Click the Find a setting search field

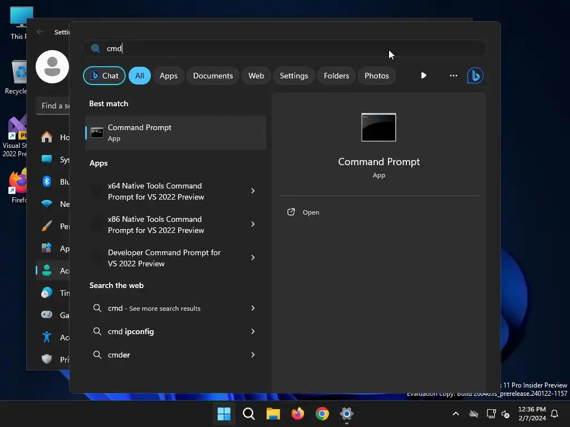[53, 106]
